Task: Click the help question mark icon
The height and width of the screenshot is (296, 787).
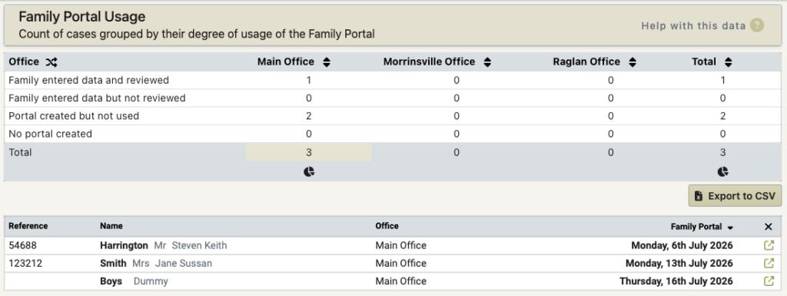Action: pos(757,25)
